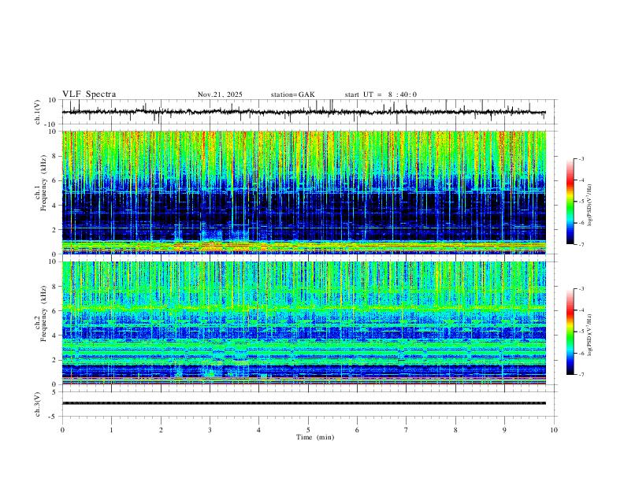Click the time axis tick label '0'
The height and width of the screenshot is (482, 624).
click(x=62, y=430)
